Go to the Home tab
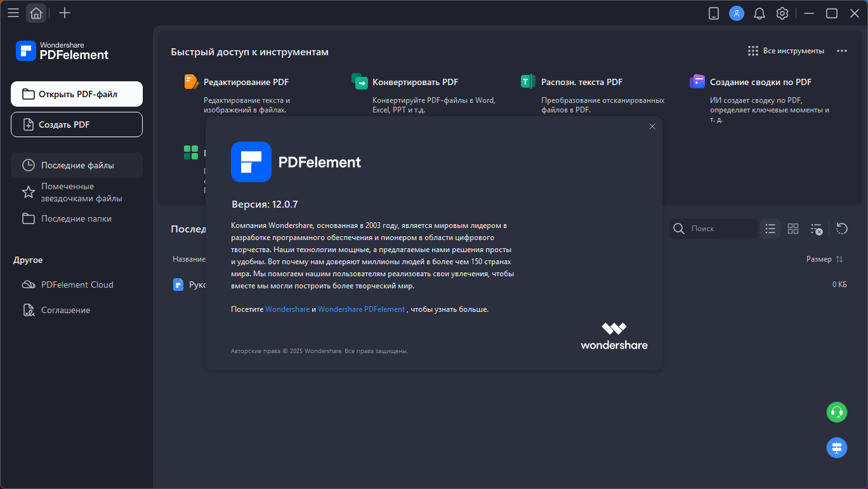 pyautogui.click(x=36, y=13)
